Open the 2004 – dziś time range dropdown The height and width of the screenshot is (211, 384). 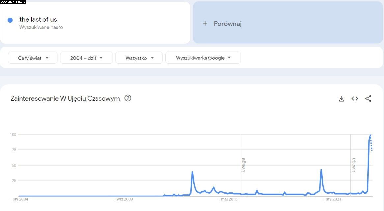tap(86, 58)
